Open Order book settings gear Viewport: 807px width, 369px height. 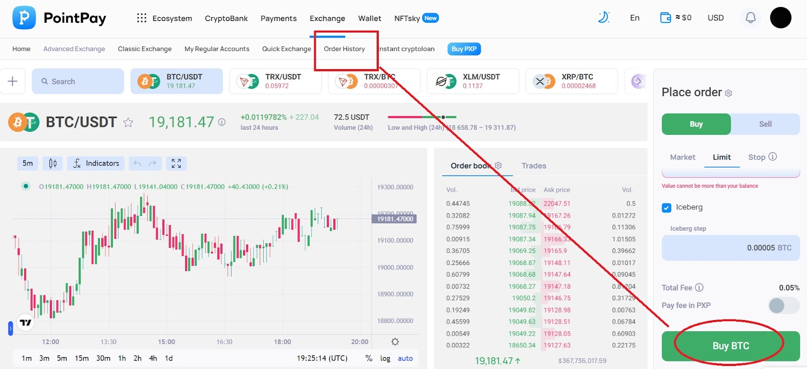coord(498,166)
